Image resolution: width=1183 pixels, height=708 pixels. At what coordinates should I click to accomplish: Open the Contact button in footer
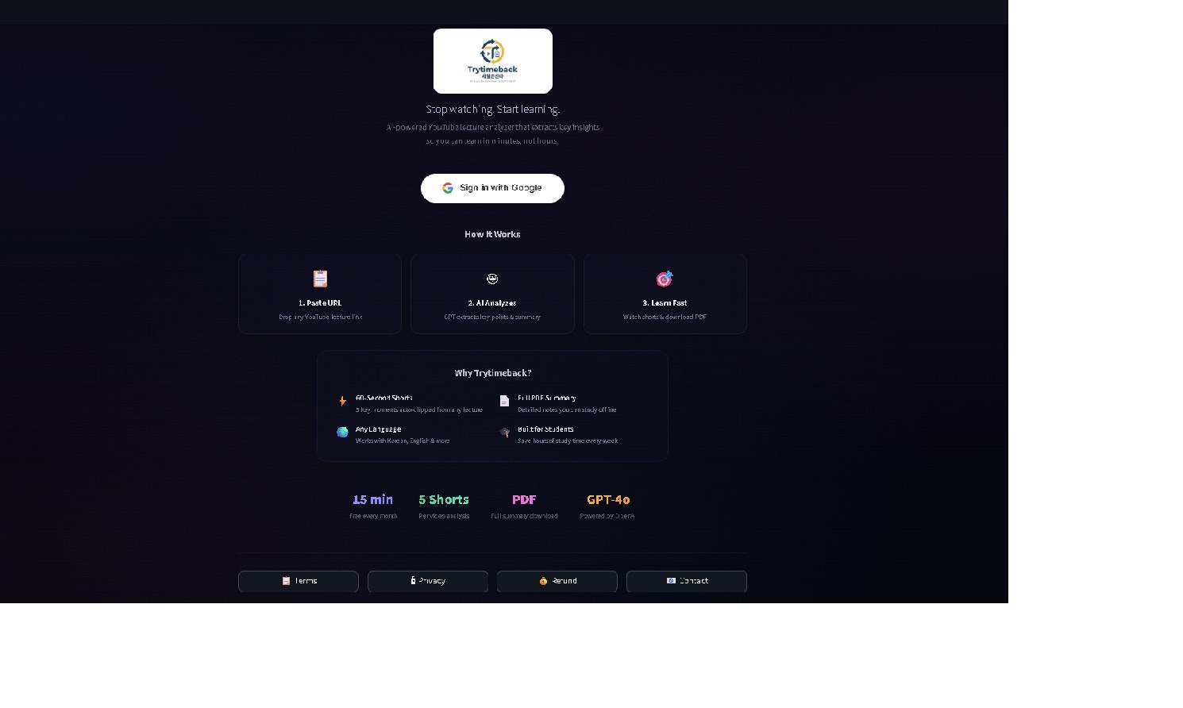click(687, 581)
